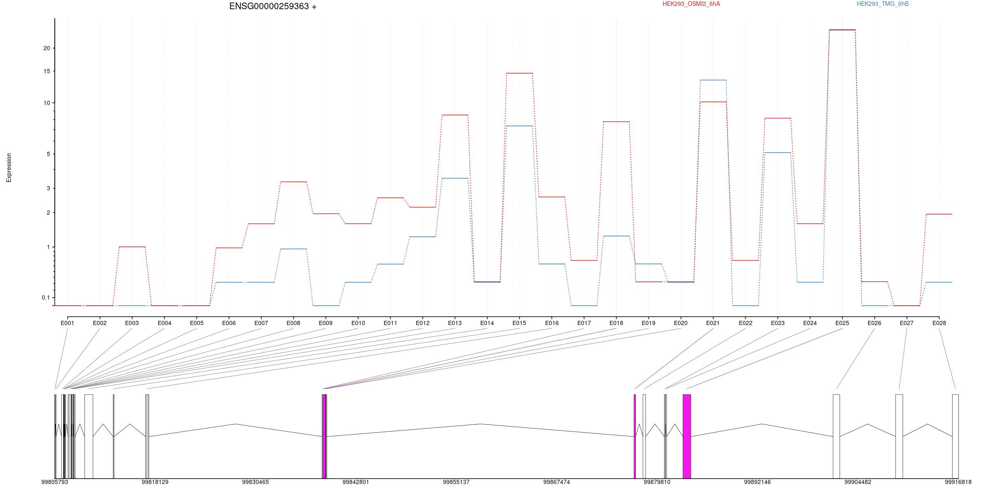Click the Expression y-axis label
The width and height of the screenshot is (1004, 502).
(9, 167)
